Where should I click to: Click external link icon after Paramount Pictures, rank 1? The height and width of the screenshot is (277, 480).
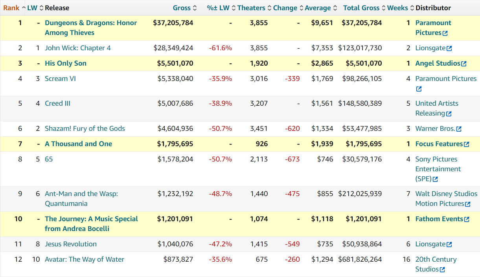[x=445, y=33]
